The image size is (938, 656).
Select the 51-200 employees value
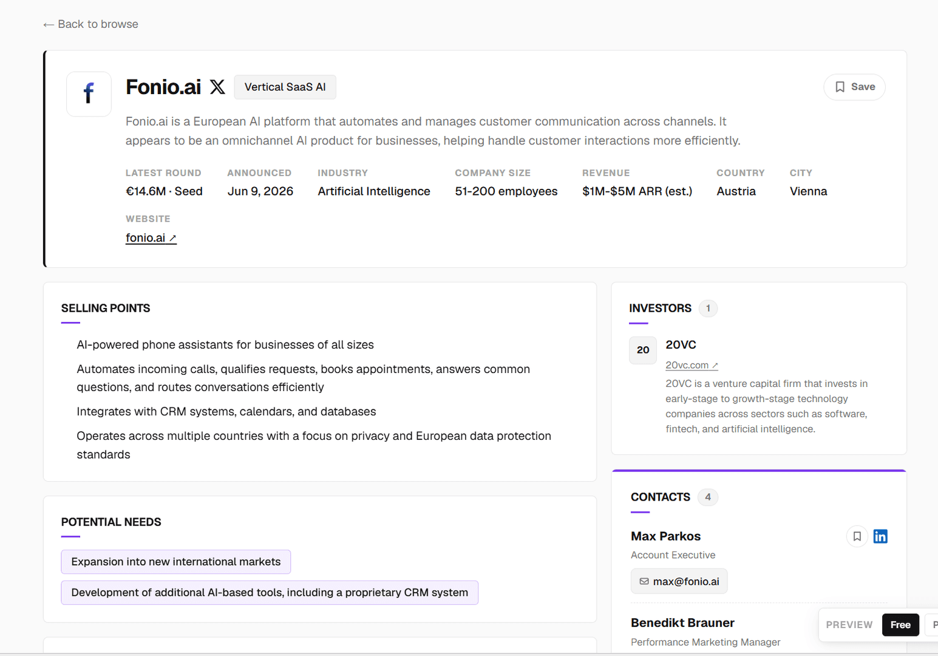[506, 191]
